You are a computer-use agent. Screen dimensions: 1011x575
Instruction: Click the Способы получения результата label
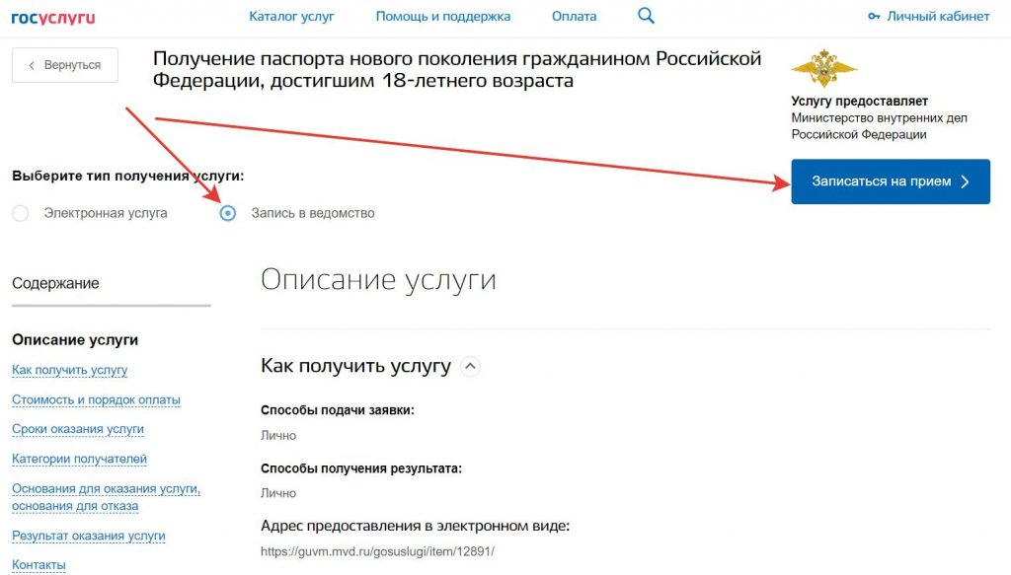click(361, 468)
